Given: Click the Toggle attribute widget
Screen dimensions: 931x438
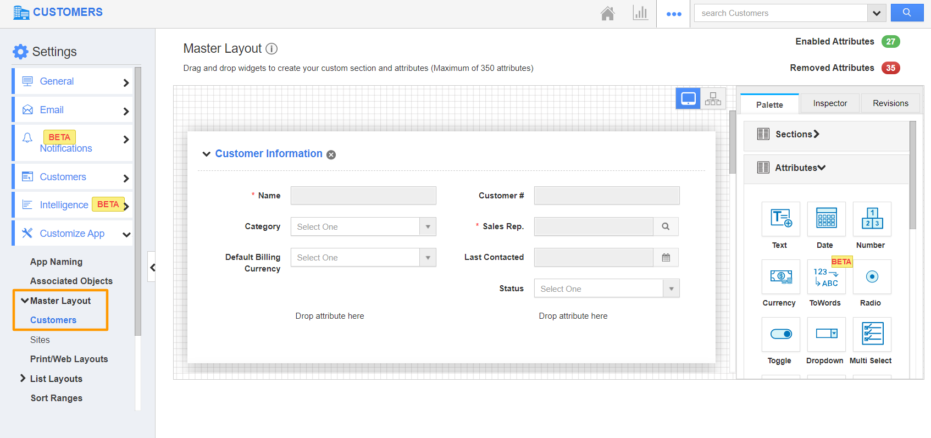Looking at the screenshot, I should pyautogui.click(x=780, y=334).
